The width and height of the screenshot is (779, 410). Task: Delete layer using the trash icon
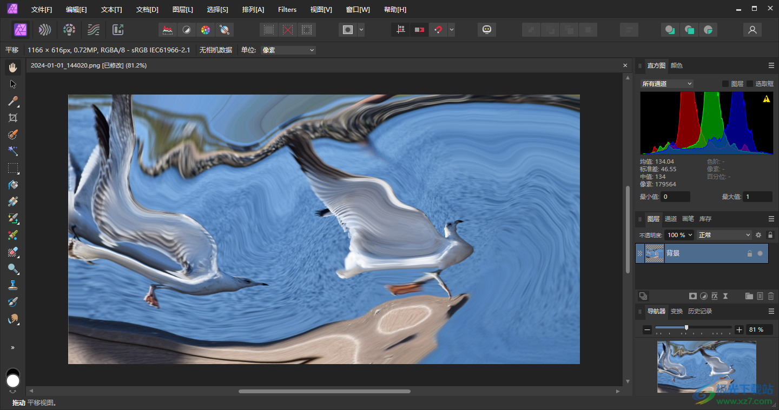[771, 296]
